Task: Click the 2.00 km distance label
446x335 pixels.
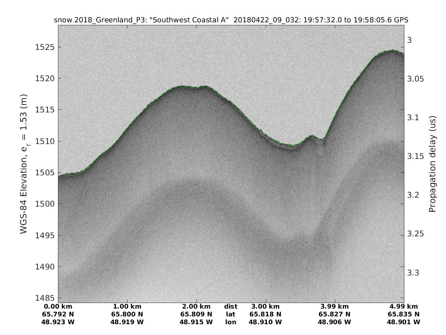Action: [196, 306]
